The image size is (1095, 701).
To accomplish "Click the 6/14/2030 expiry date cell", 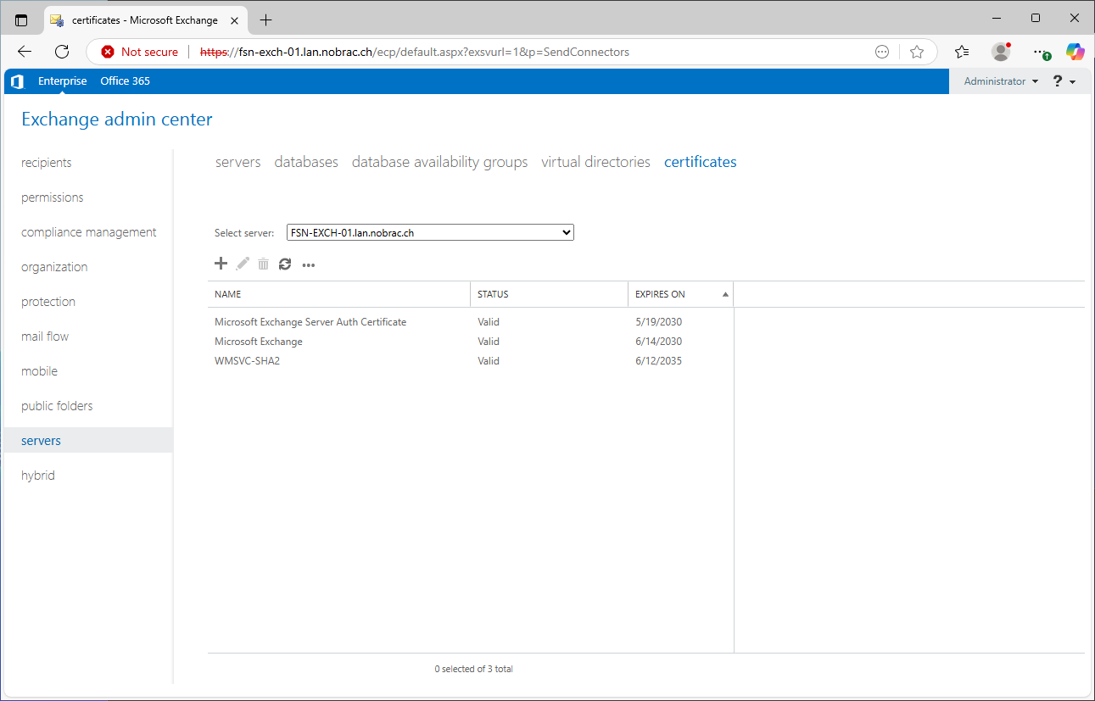I will click(x=659, y=342).
